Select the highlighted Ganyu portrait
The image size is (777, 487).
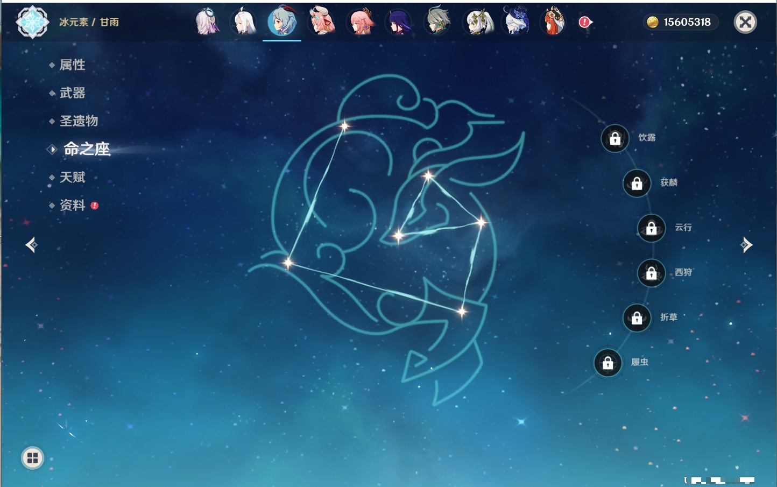[282, 22]
